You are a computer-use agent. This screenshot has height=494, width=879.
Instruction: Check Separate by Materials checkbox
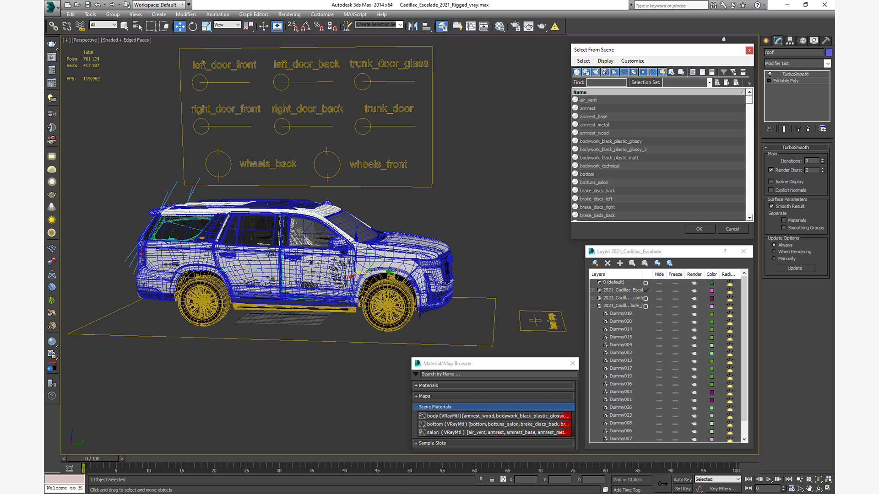tap(784, 220)
